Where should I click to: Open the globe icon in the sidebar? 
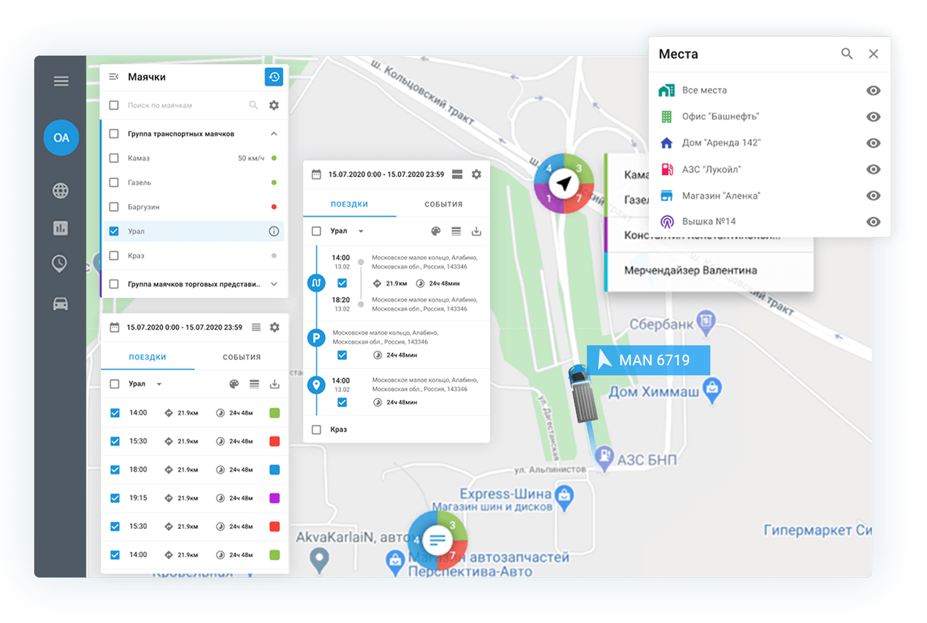point(60,190)
